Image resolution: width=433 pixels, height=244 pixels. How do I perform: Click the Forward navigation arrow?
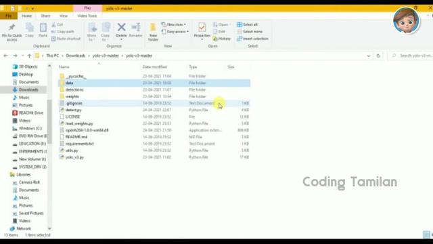click(15, 56)
